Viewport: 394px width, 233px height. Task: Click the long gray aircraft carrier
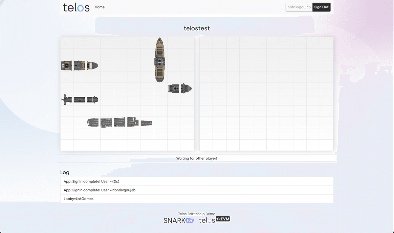coord(120,123)
